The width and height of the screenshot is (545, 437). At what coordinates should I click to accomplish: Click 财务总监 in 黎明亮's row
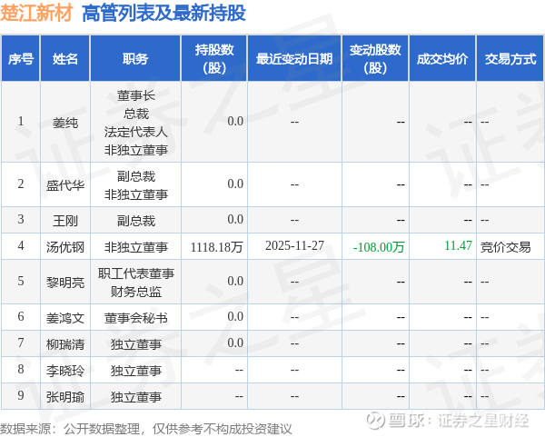point(136,292)
